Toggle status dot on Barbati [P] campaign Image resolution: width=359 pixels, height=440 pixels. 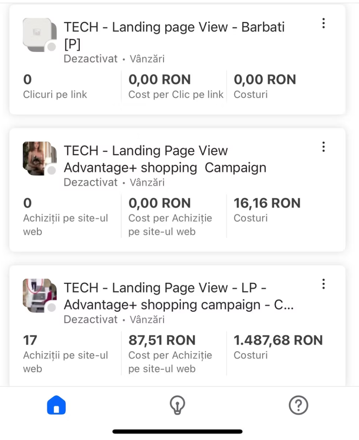coord(52,47)
